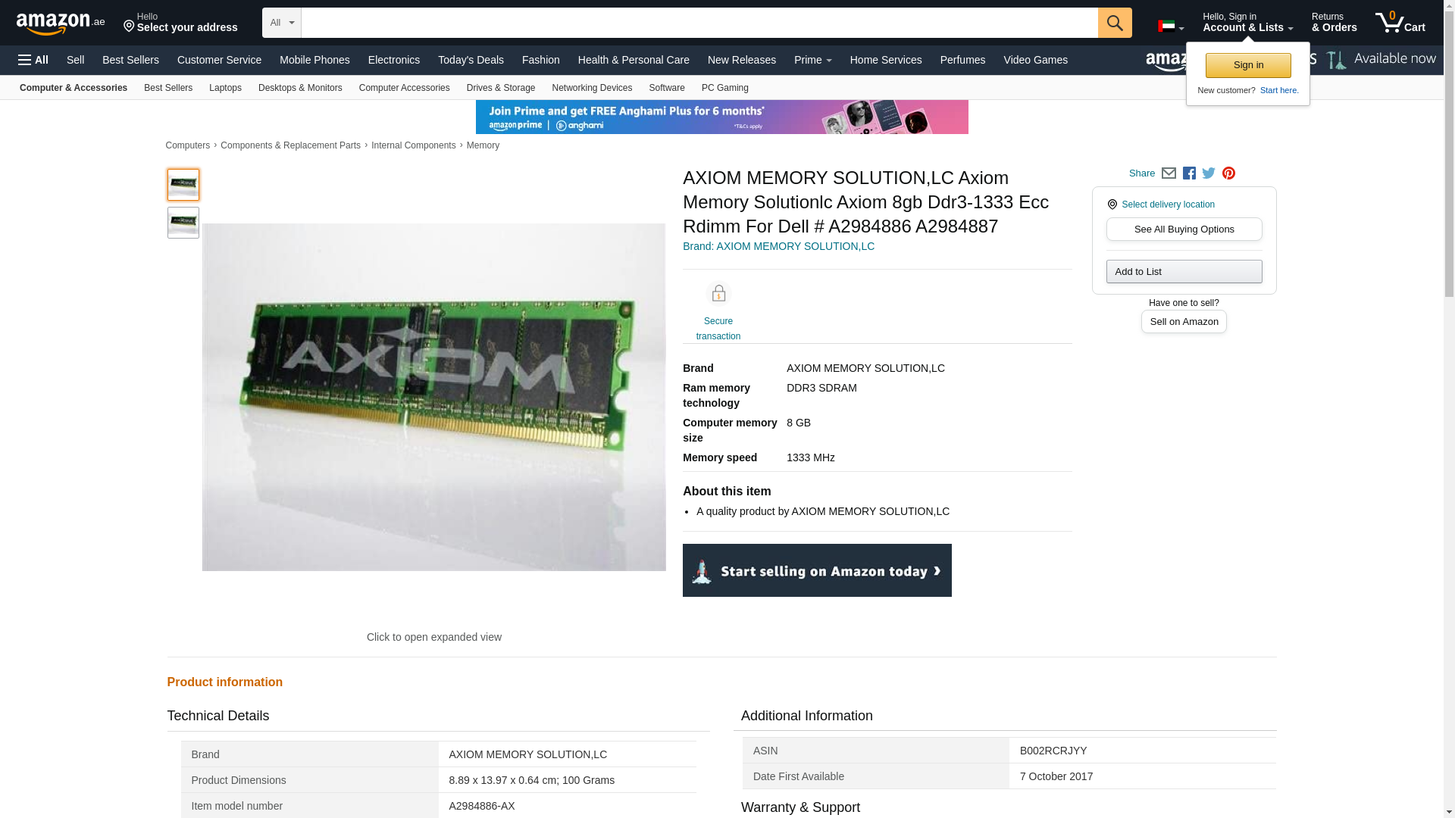Viewport: 1455px width, 818px height.
Task: Click Select delivery location link
Action: [x=1167, y=204]
